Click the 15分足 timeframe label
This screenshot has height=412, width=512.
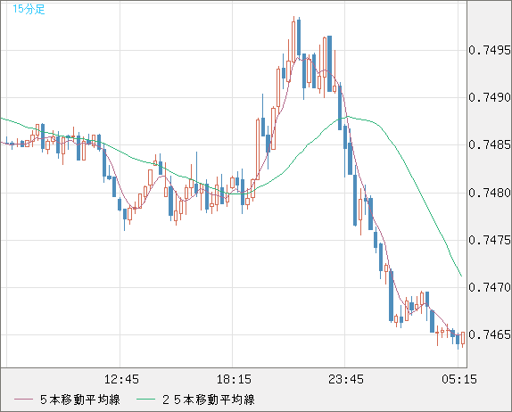click(x=29, y=9)
